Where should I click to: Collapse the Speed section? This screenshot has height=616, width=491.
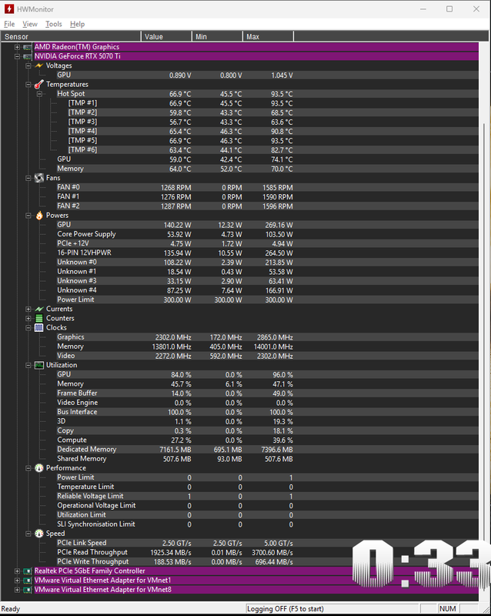pyautogui.click(x=28, y=534)
